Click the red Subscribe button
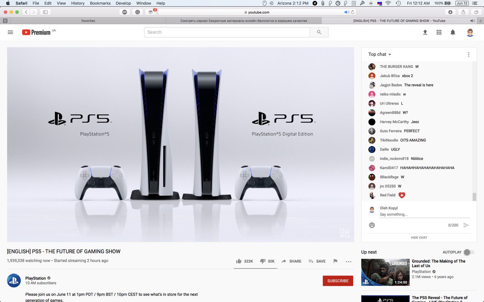This screenshot has width=484, height=302. coord(338,281)
